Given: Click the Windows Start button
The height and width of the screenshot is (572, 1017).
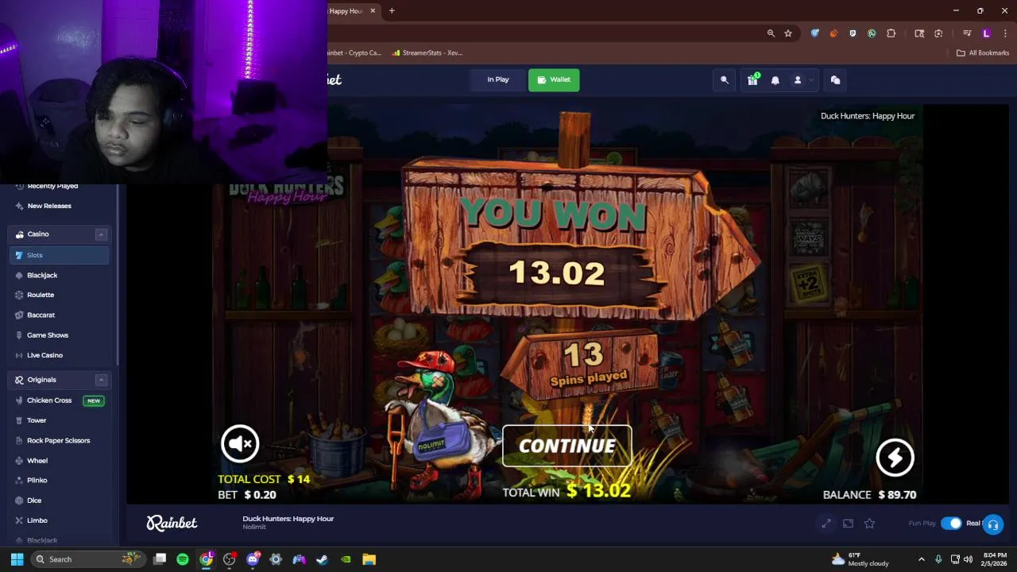Looking at the screenshot, I should 17,559.
